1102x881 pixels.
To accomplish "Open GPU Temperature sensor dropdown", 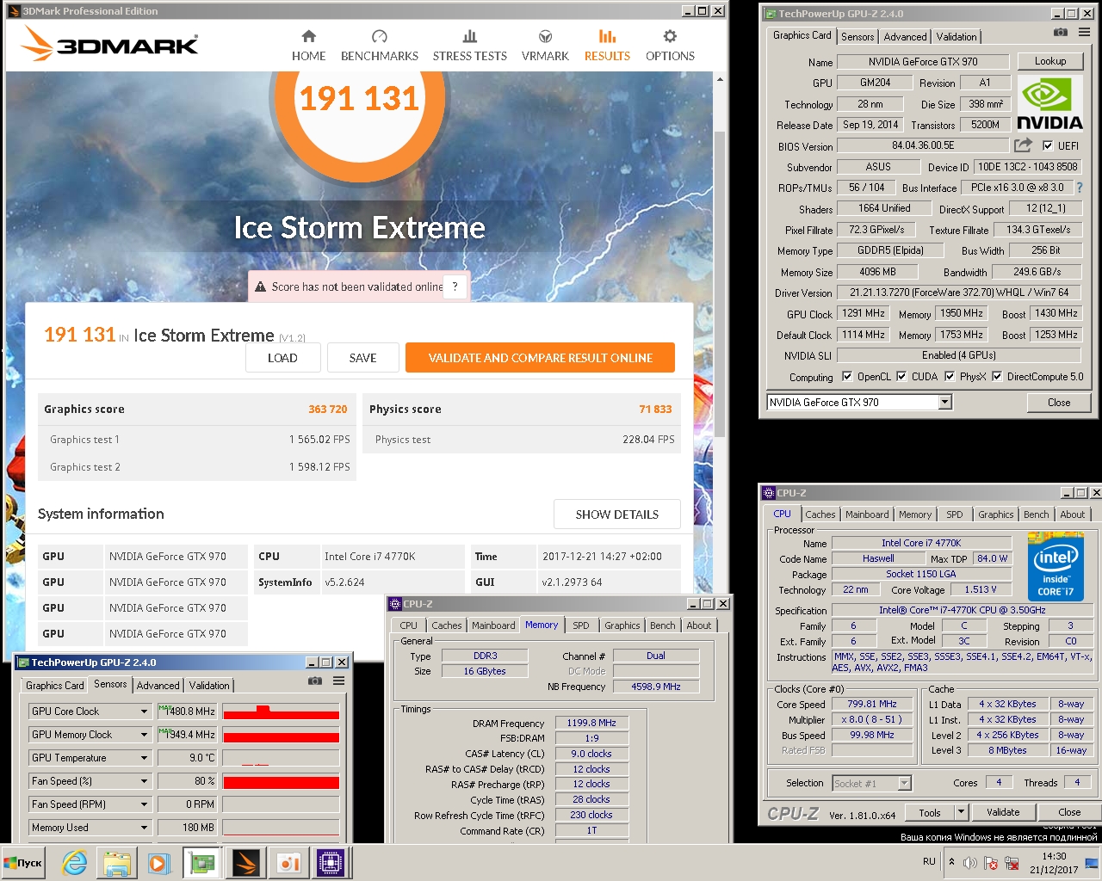I will click(x=144, y=758).
